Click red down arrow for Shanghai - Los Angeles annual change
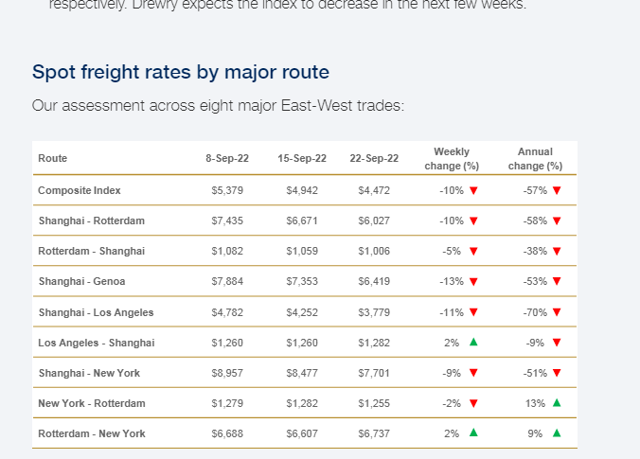Screen dimensions: 640x459 tap(557, 312)
